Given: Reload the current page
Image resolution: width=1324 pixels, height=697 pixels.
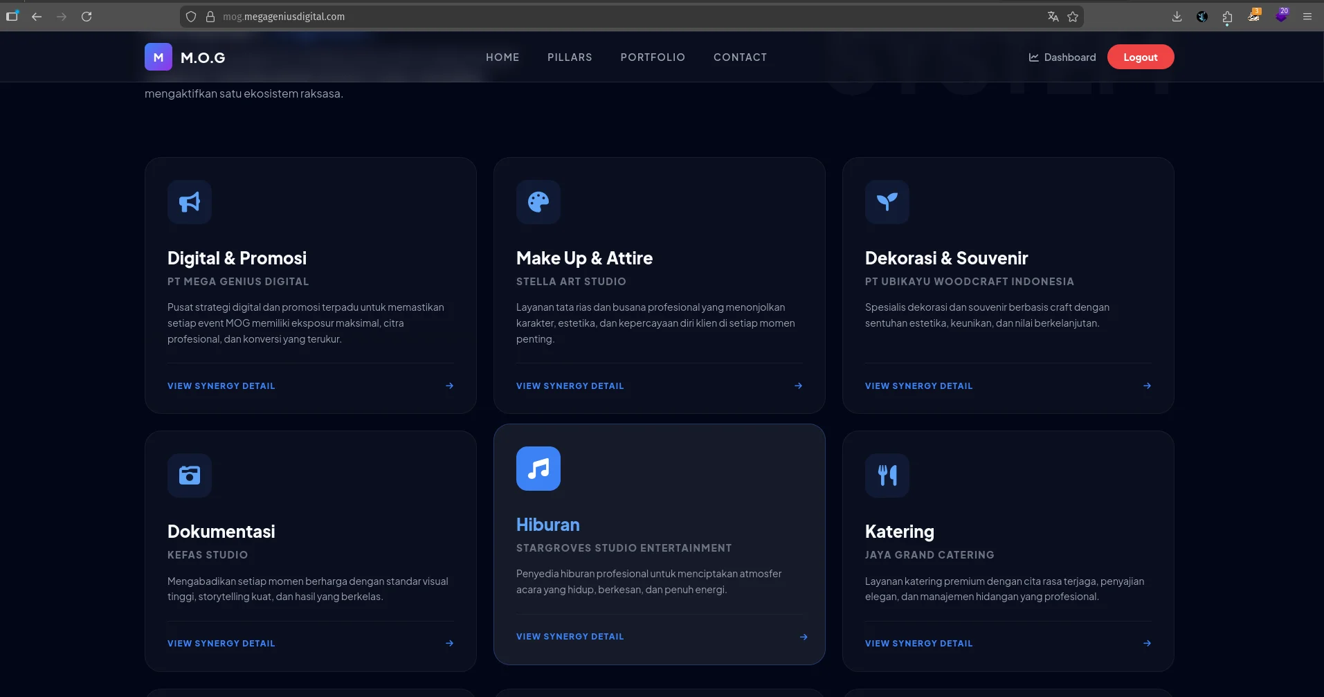Looking at the screenshot, I should point(87,17).
